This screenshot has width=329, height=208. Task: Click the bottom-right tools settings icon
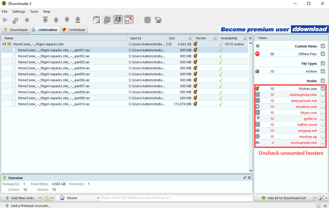pos(321,198)
